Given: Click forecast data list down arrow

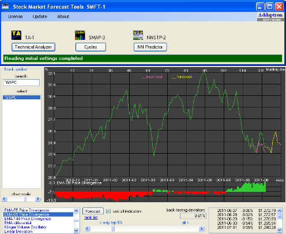Looking at the screenshot, I should pos(280,229).
